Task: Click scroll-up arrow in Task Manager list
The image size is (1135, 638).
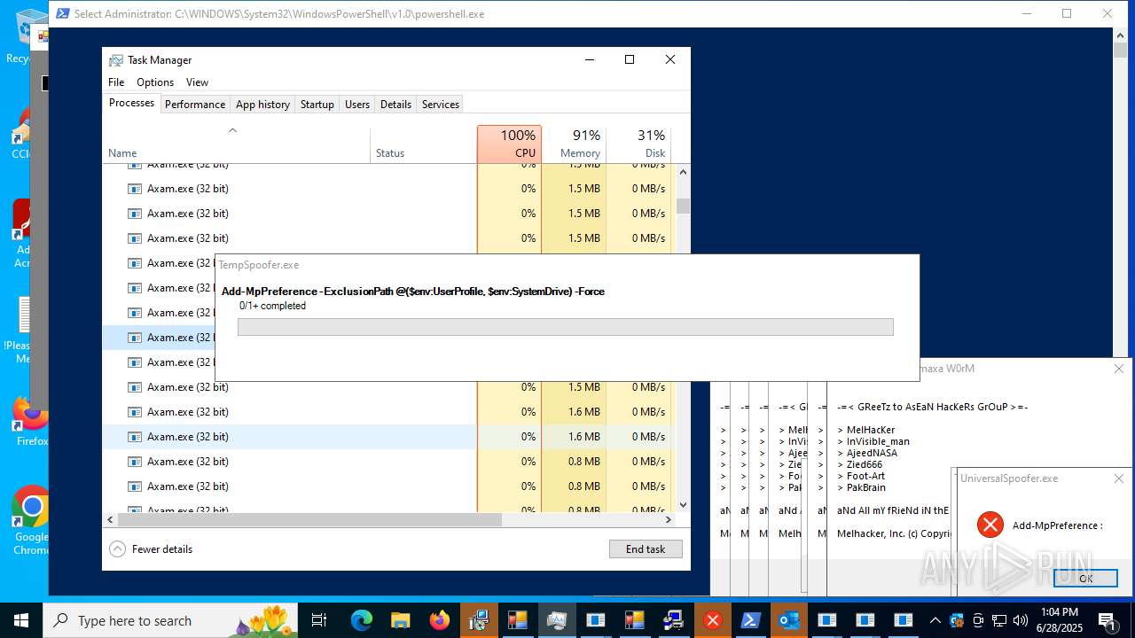Action: (x=683, y=171)
